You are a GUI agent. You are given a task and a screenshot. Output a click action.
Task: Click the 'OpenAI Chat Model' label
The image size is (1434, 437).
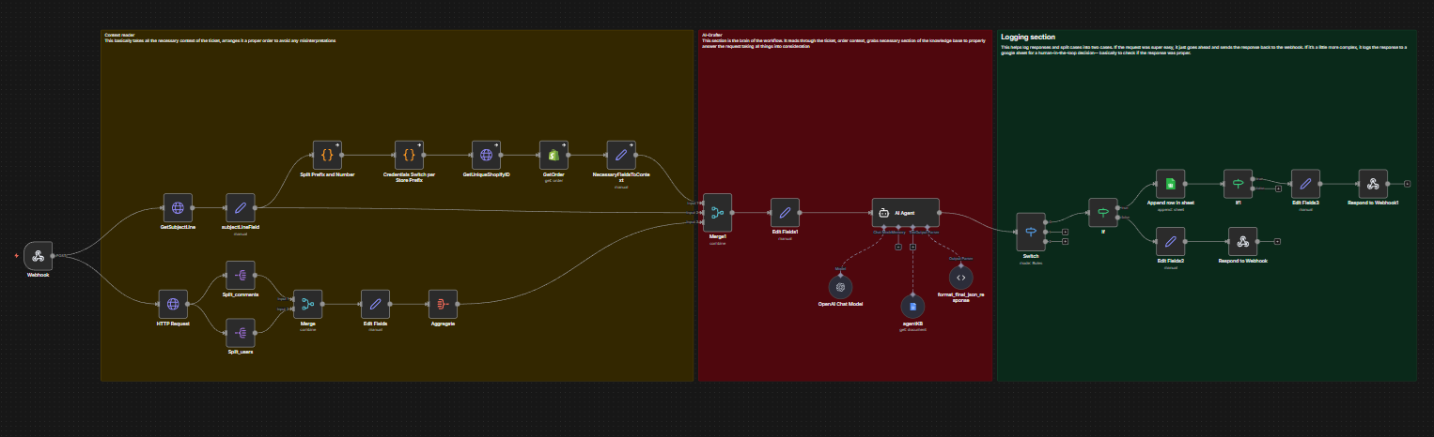coord(841,305)
